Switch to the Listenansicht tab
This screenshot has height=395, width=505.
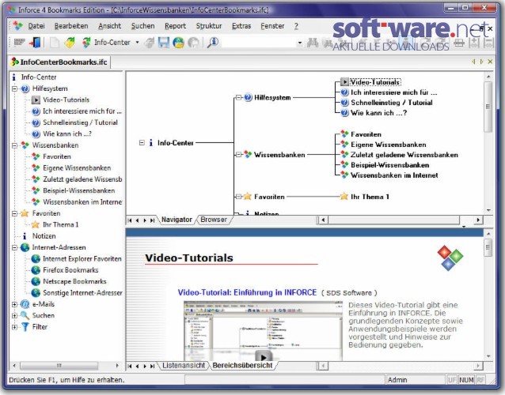pos(184,366)
